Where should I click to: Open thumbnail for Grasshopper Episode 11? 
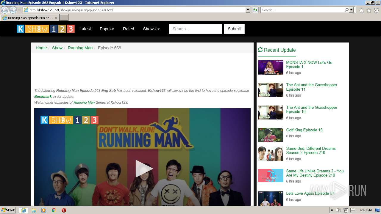coord(271,90)
